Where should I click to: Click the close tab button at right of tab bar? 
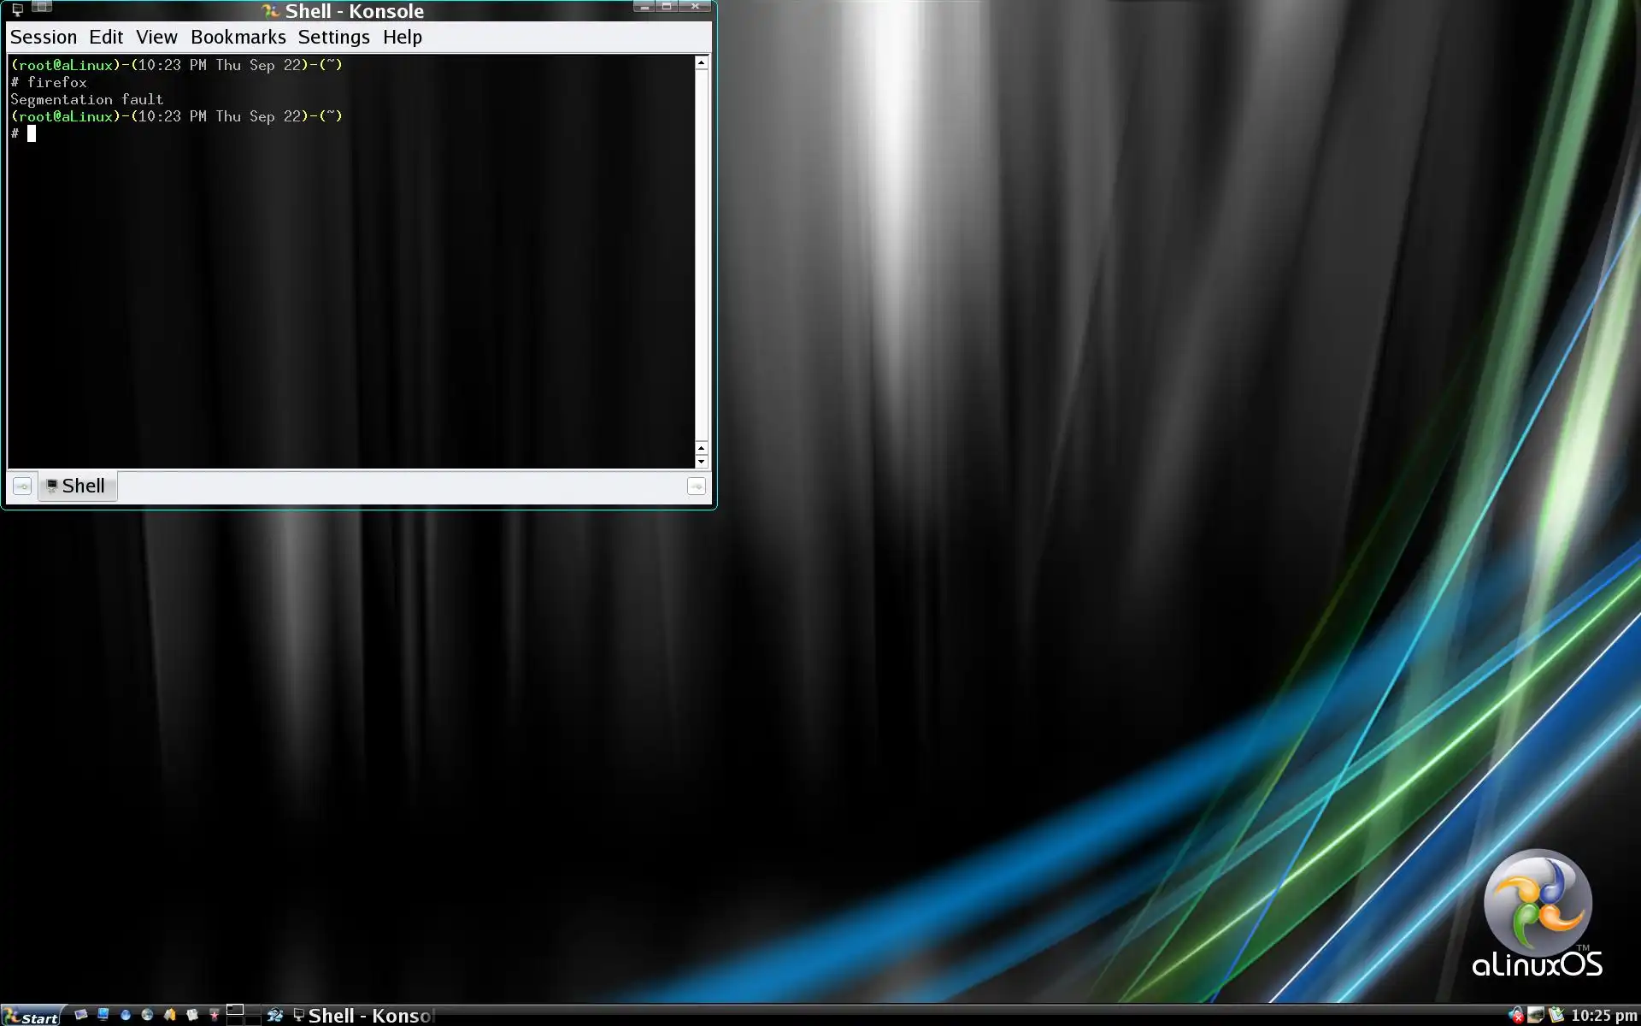pos(697,486)
